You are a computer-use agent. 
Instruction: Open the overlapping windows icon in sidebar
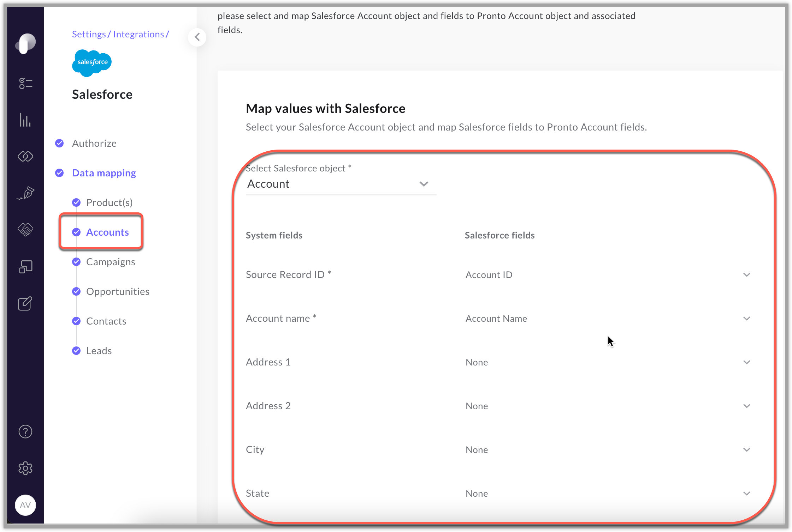click(x=25, y=267)
